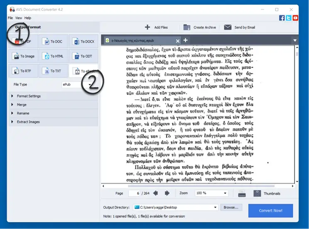Choose the To HTML output format
309x229 pixels.
pos(53,56)
